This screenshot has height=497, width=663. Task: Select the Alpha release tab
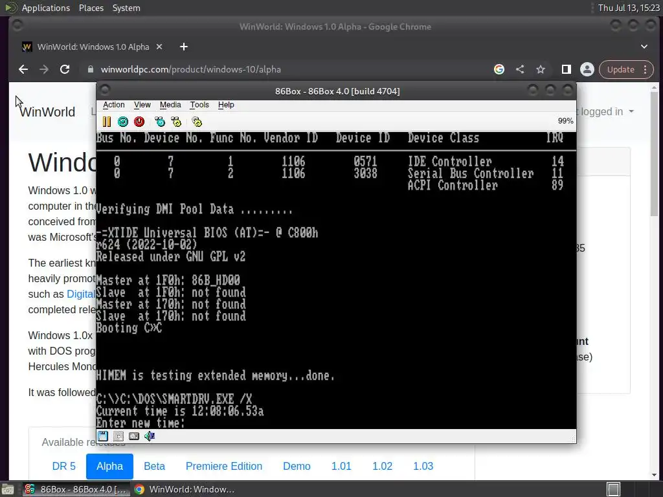109,466
